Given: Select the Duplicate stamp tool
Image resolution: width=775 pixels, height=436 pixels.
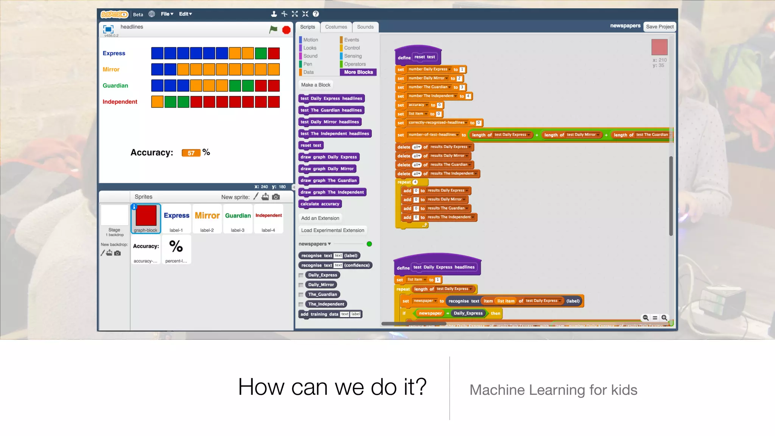Looking at the screenshot, I should tap(274, 14).
